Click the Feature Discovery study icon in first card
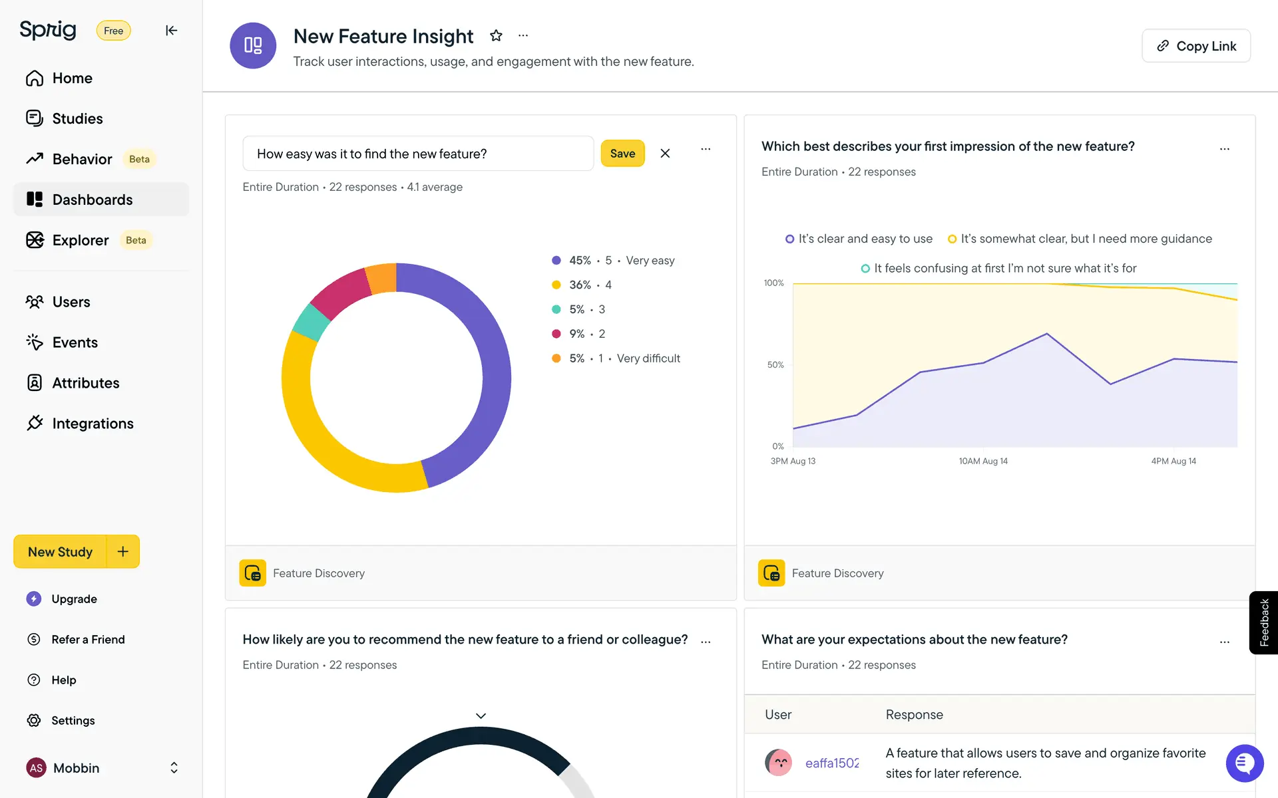The image size is (1278, 798). [252, 573]
